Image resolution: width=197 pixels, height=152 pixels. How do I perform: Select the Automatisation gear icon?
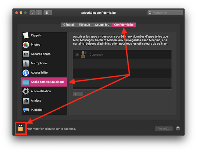click(x=26, y=91)
